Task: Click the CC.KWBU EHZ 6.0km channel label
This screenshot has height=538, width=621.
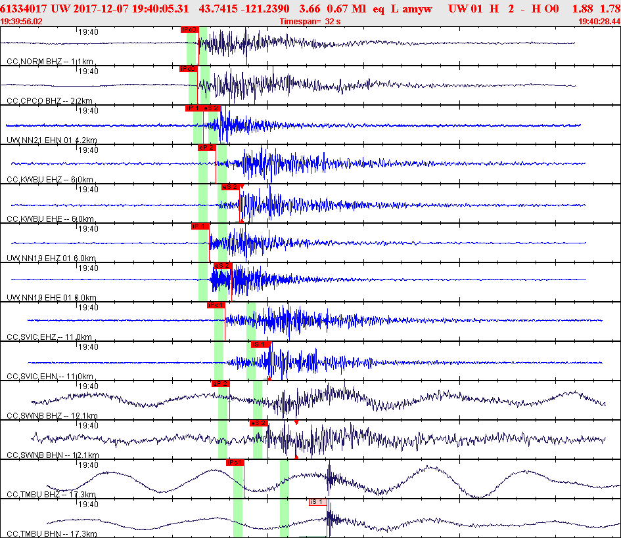Action: point(50,180)
